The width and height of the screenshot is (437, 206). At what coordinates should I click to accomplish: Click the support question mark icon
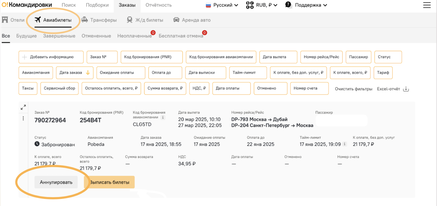[x=288, y=5]
